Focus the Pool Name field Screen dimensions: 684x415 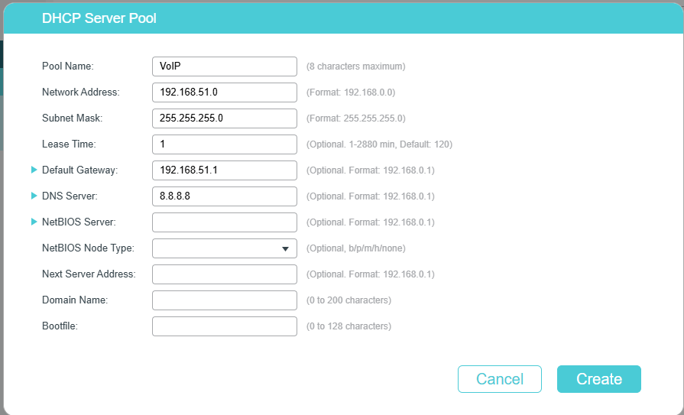click(225, 66)
